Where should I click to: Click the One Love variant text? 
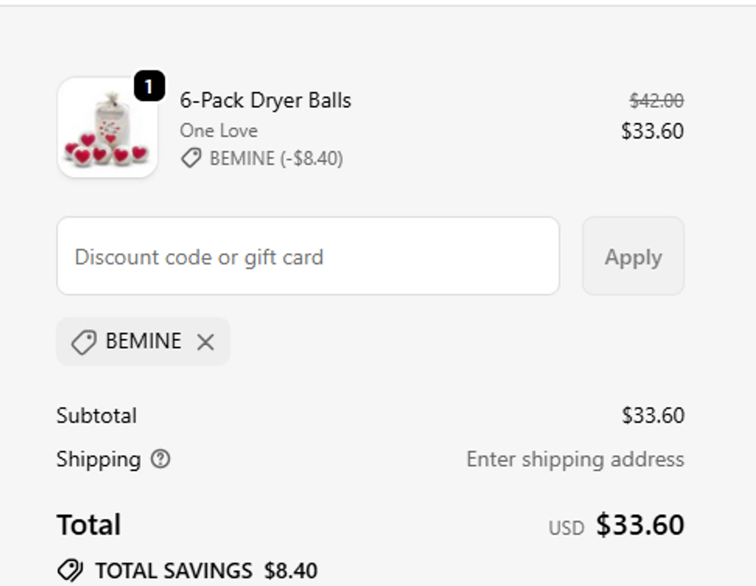click(219, 131)
